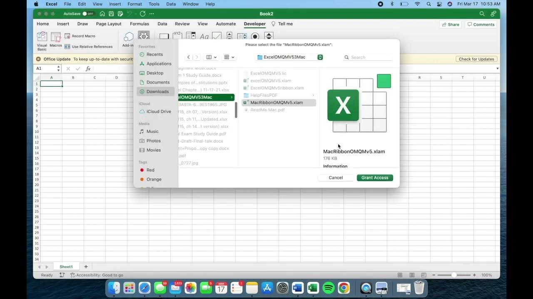This screenshot has width=533, height=299.
Task: Open more quick access options
Action: tap(152, 14)
